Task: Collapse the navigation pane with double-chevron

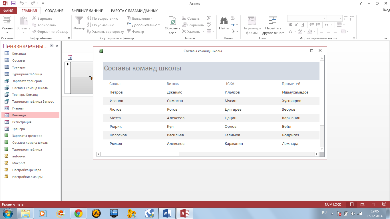Action: click(57, 46)
